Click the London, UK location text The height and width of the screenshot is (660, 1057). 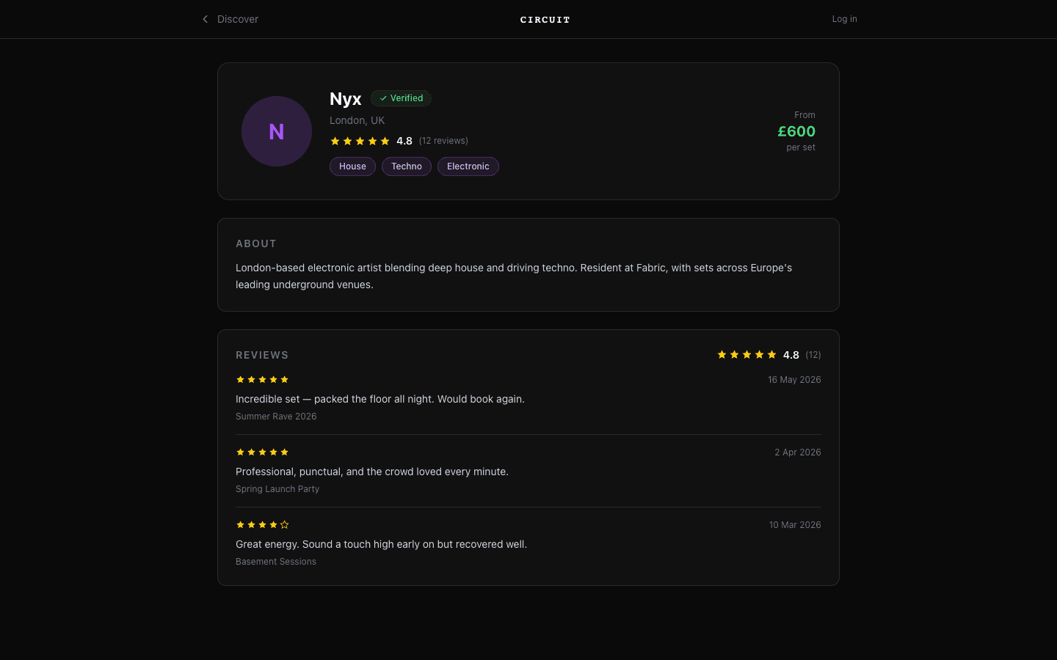(357, 120)
